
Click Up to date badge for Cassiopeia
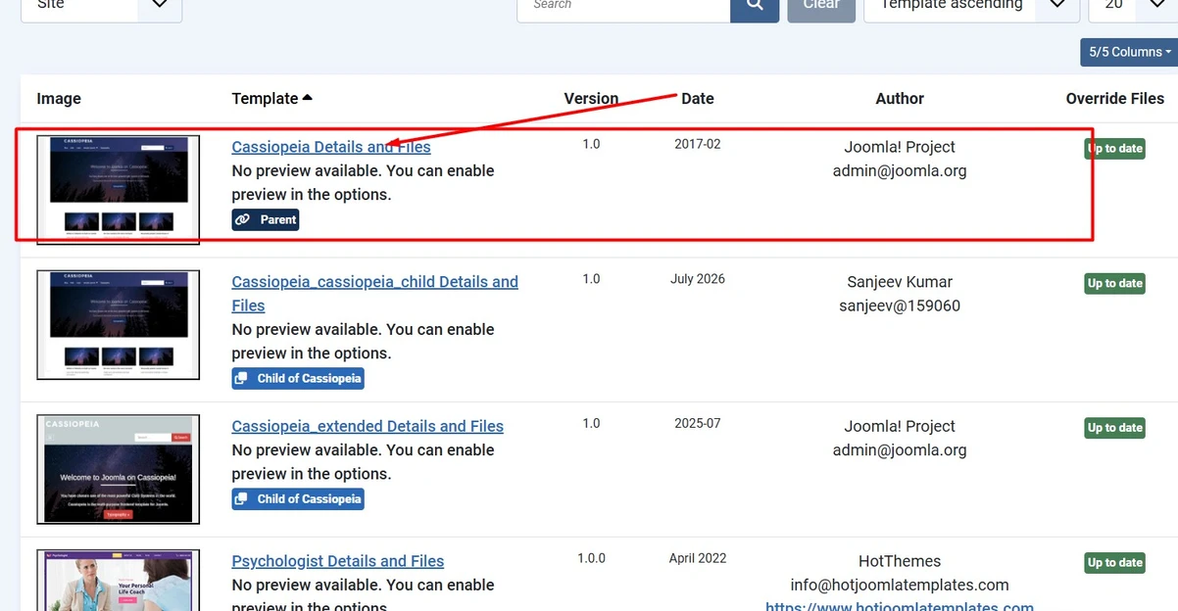pyautogui.click(x=1115, y=148)
